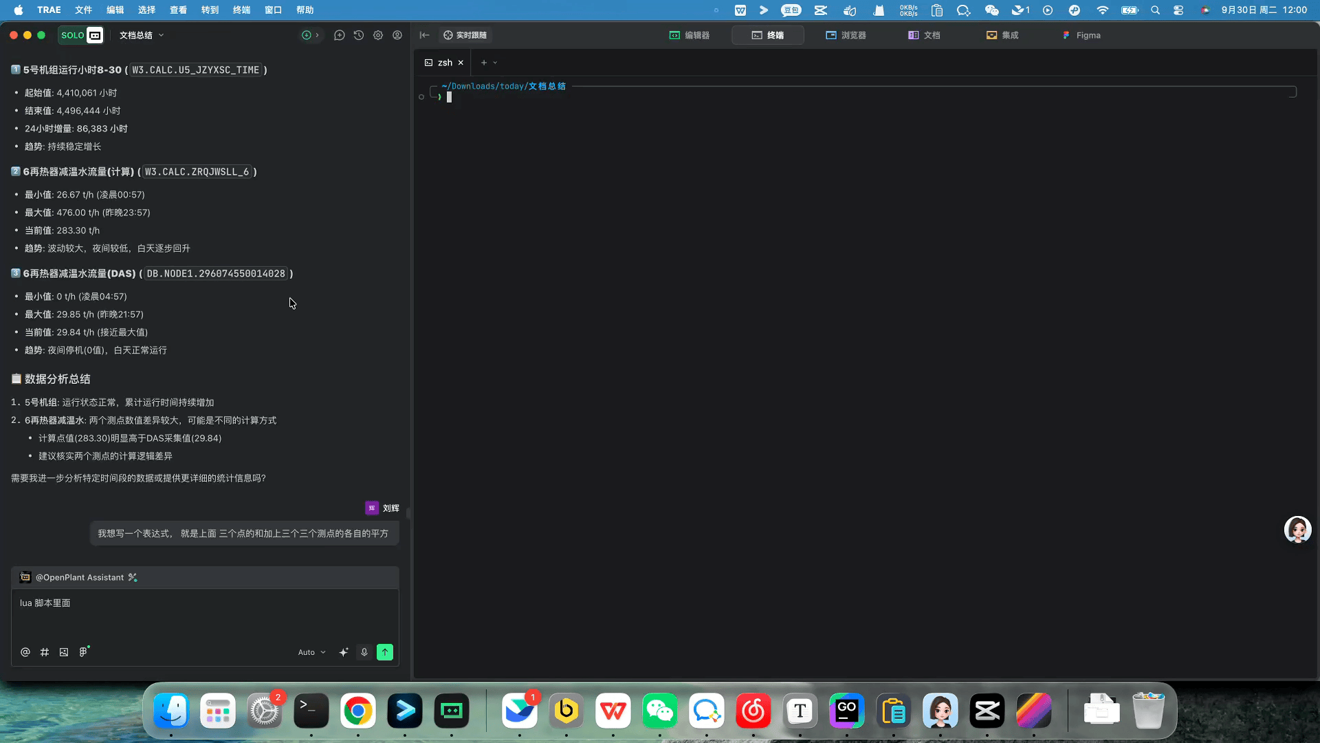Open the chat panel settings gear
1320x743 pixels.
[377, 35]
